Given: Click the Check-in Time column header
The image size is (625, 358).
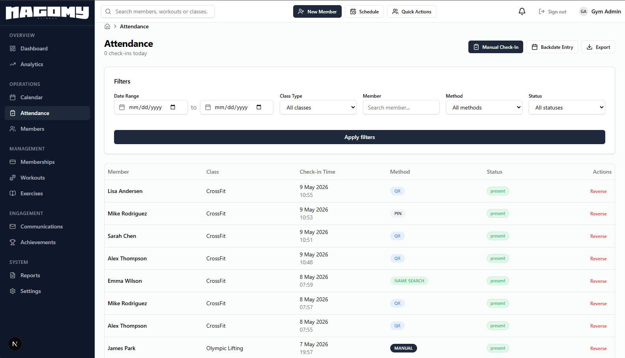Looking at the screenshot, I should [317, 172].
